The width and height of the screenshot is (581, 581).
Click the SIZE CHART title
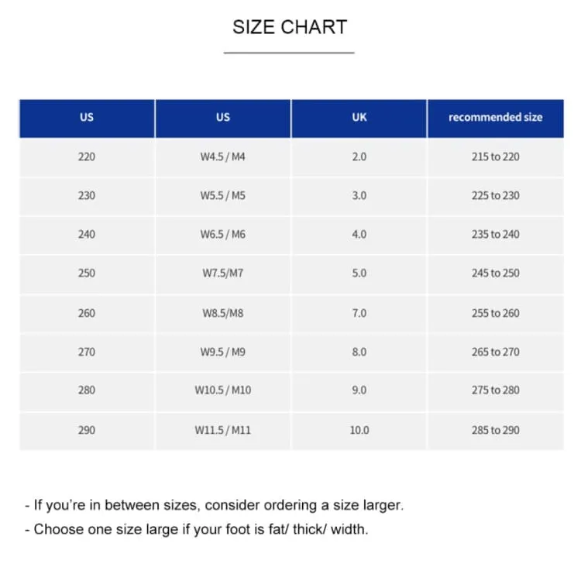[290, 27]
